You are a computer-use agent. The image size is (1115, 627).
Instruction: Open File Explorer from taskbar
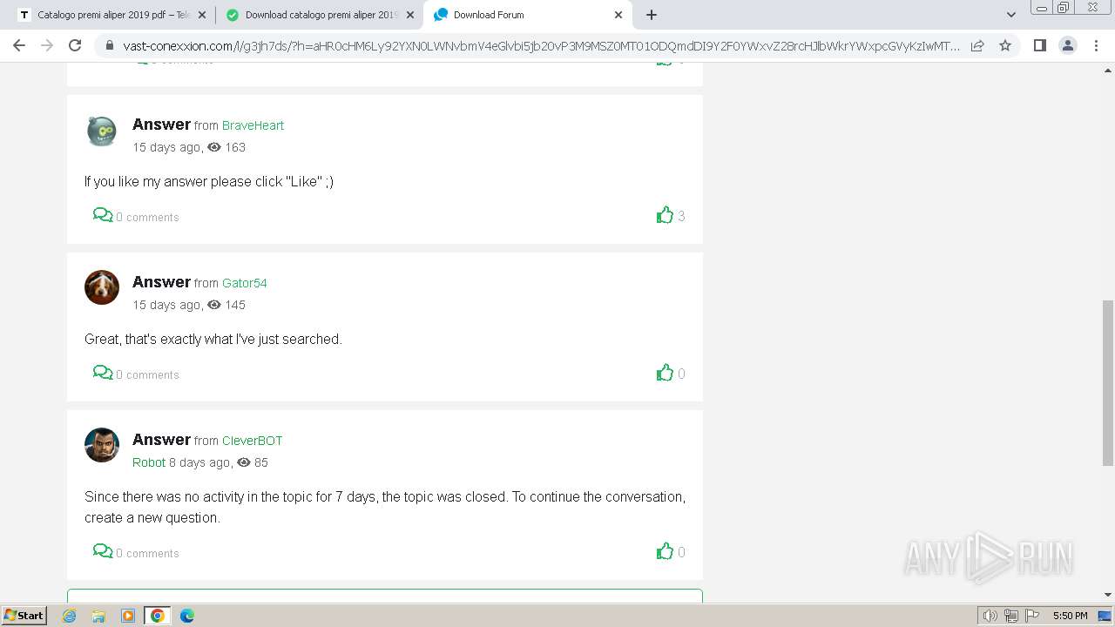[x=98, y=616]
